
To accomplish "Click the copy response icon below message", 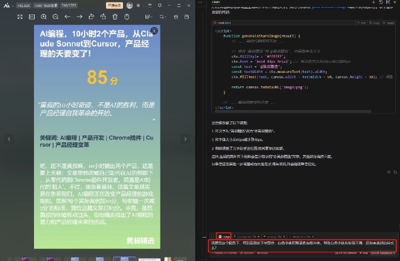I will (x=395, y=172).
